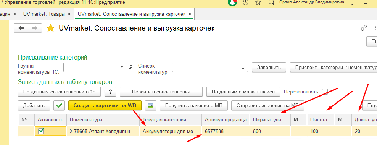Select cell Аккумуляторы для мо…
This screenshot has width=377, height=145.
(171, 132)
